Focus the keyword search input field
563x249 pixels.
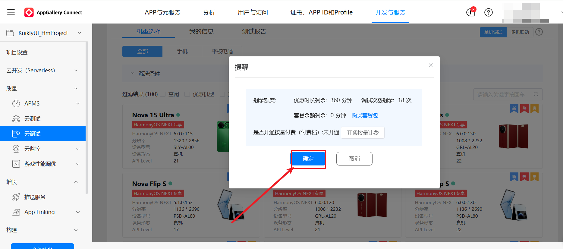(508, 94)
